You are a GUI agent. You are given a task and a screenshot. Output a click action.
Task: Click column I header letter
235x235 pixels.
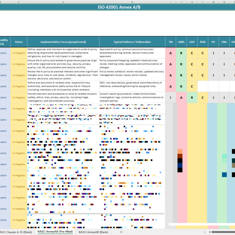click(171, 2)
